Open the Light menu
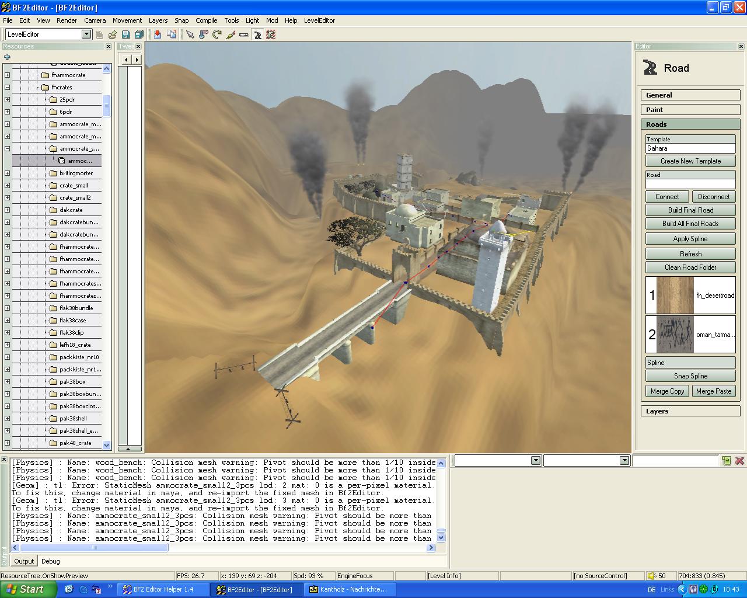Image resolution: width=747 pixels, height=598 pixels. (x=252, y=20)
